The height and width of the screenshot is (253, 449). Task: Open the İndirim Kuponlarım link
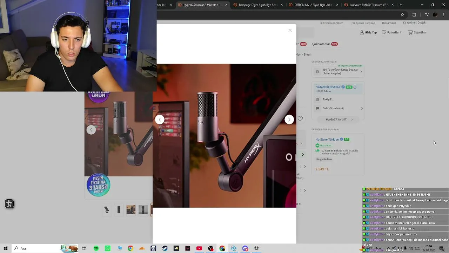331,23
